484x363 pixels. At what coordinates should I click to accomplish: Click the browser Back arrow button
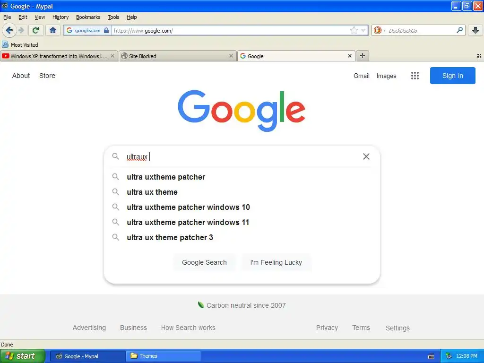pos(9,30)
